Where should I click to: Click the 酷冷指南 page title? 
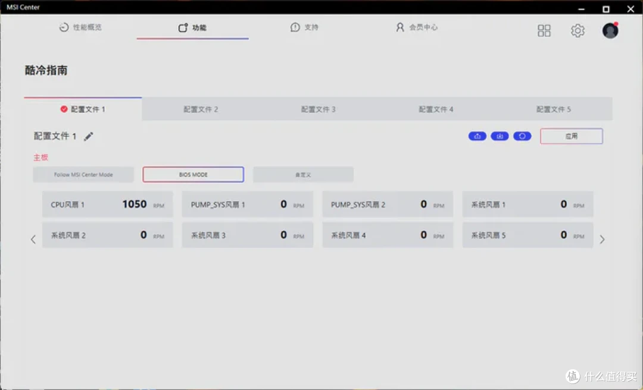pos(46,70)
